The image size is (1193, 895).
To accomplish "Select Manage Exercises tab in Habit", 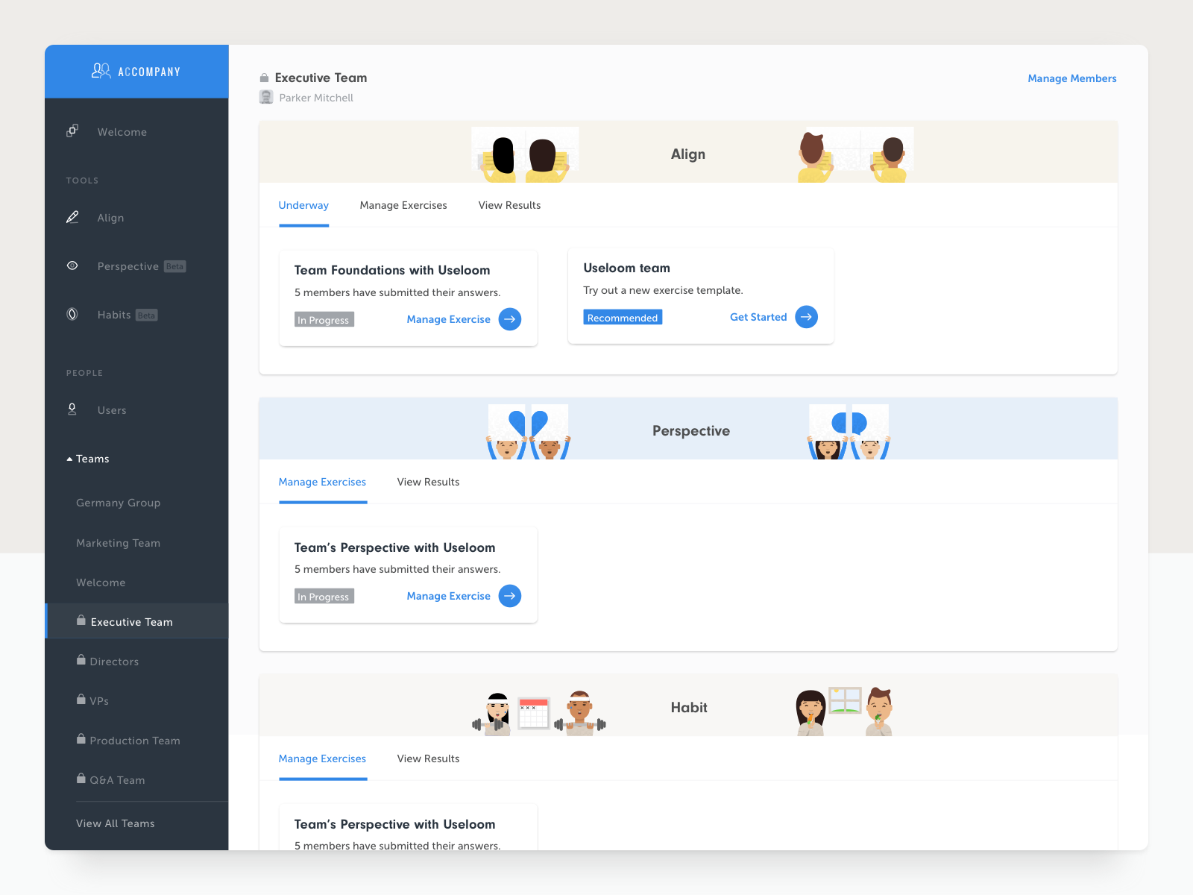I will (322, 759).
